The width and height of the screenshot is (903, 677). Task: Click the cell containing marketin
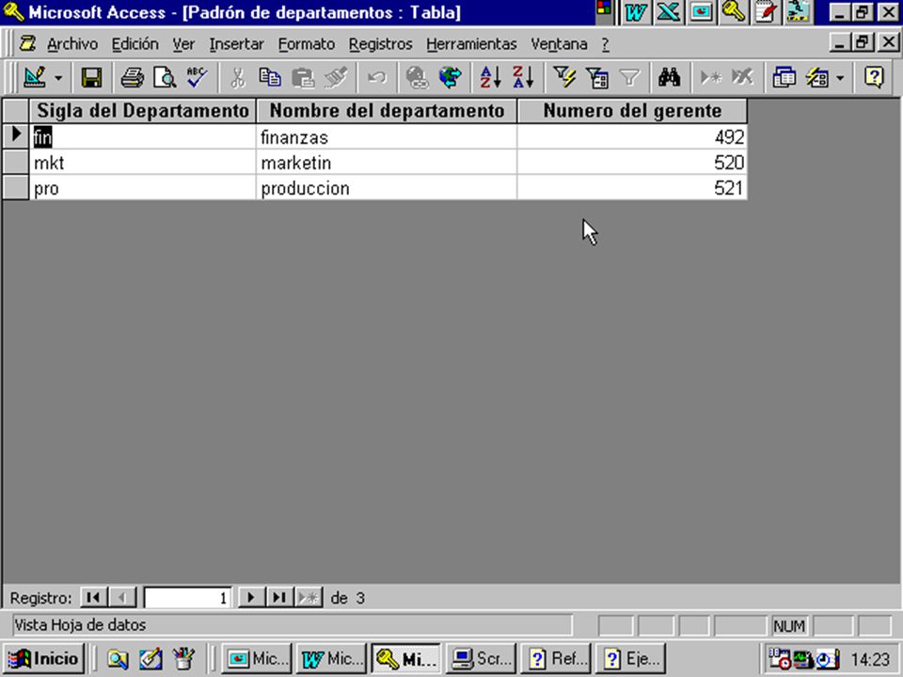[387, 163]
